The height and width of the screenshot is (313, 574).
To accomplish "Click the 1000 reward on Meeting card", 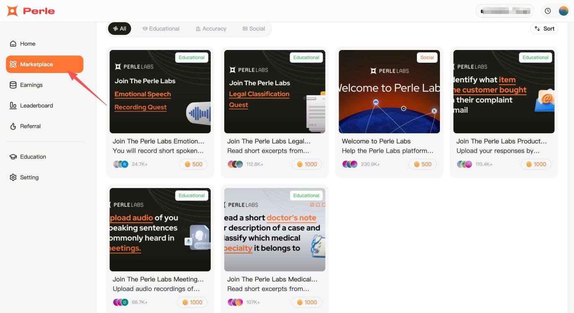I will tap(192, 302).
